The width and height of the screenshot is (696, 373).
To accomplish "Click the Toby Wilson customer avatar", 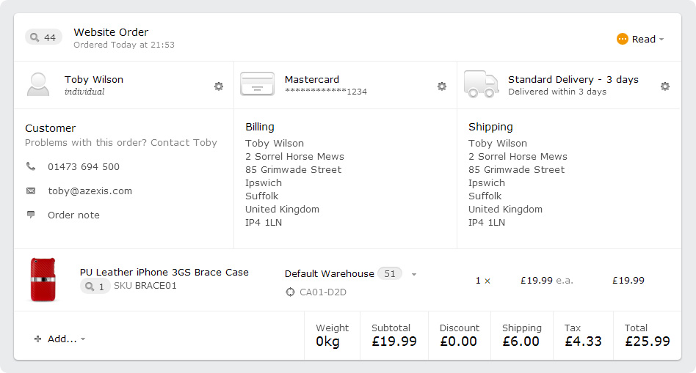I will [38, 84].
